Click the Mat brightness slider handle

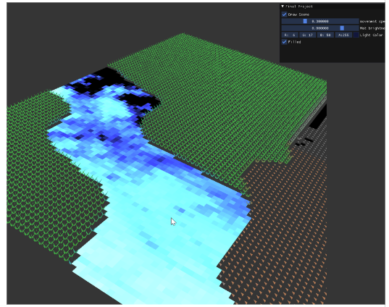[342, 28]
